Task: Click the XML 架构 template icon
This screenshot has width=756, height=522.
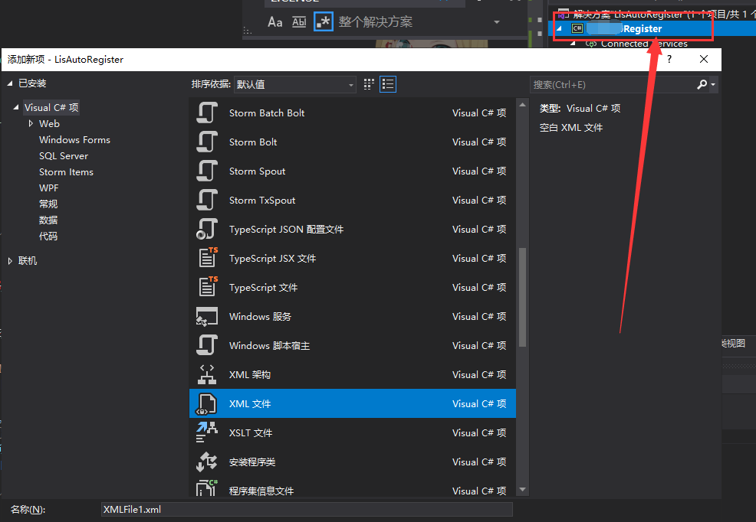Action: click(x=207, y=374)
